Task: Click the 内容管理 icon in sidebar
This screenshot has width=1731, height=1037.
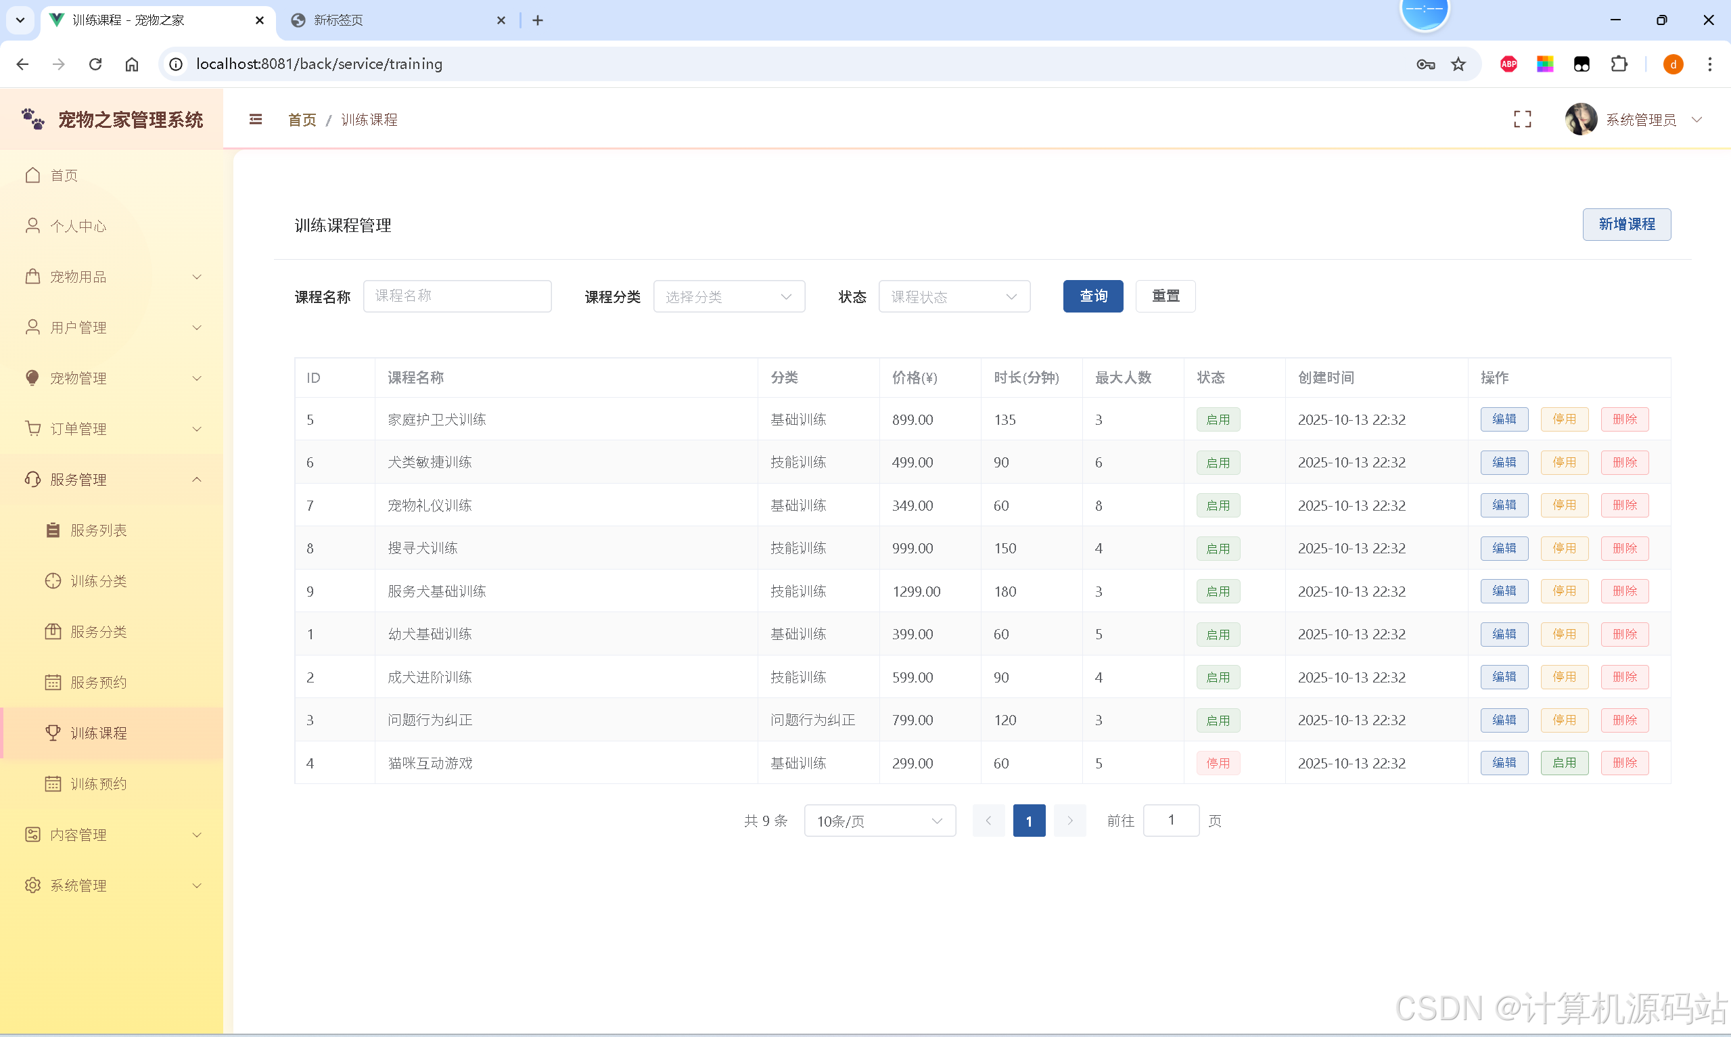Action: click(x=32, y=834)
